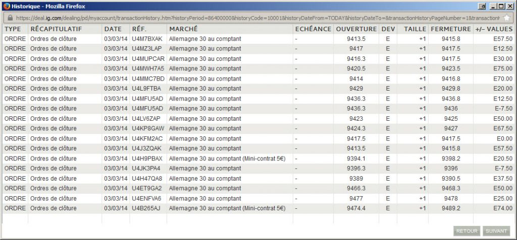Click the TAILLE column header

coord(415,29)
